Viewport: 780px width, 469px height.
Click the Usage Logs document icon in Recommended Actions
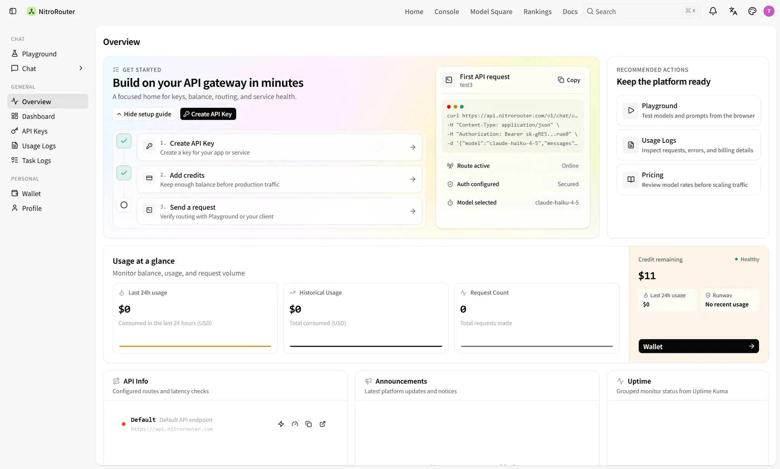pos(631,145)
